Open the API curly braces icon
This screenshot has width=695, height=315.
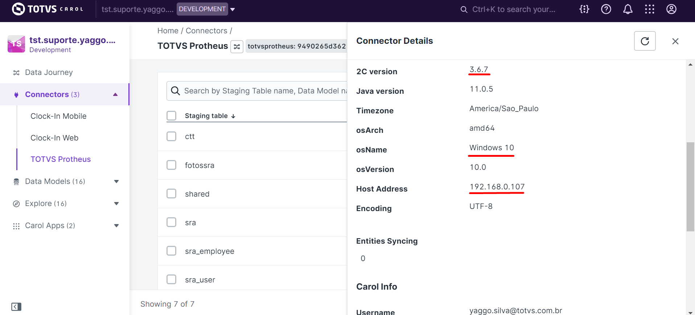point(584,9)
